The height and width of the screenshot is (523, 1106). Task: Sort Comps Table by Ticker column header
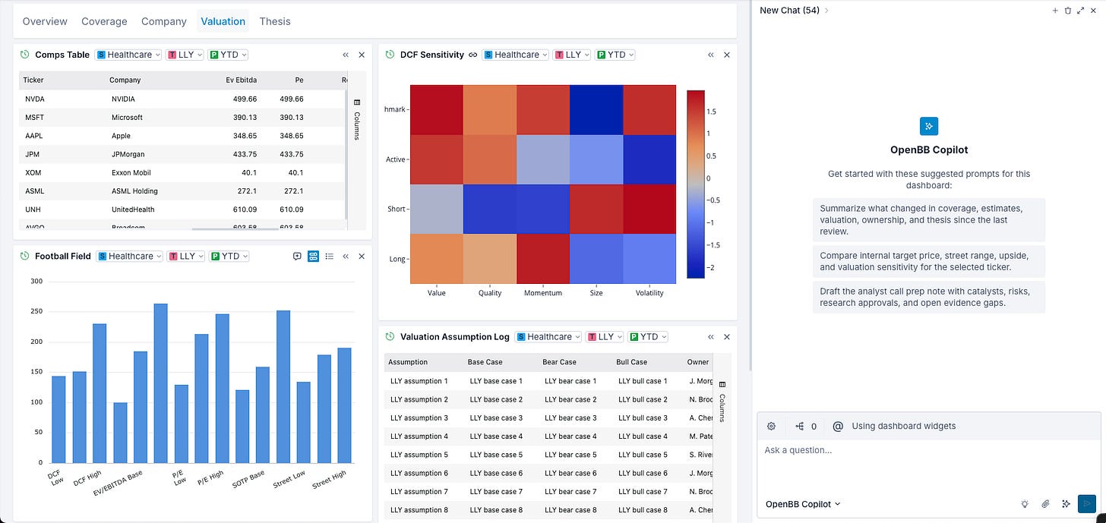click(33, 80)
